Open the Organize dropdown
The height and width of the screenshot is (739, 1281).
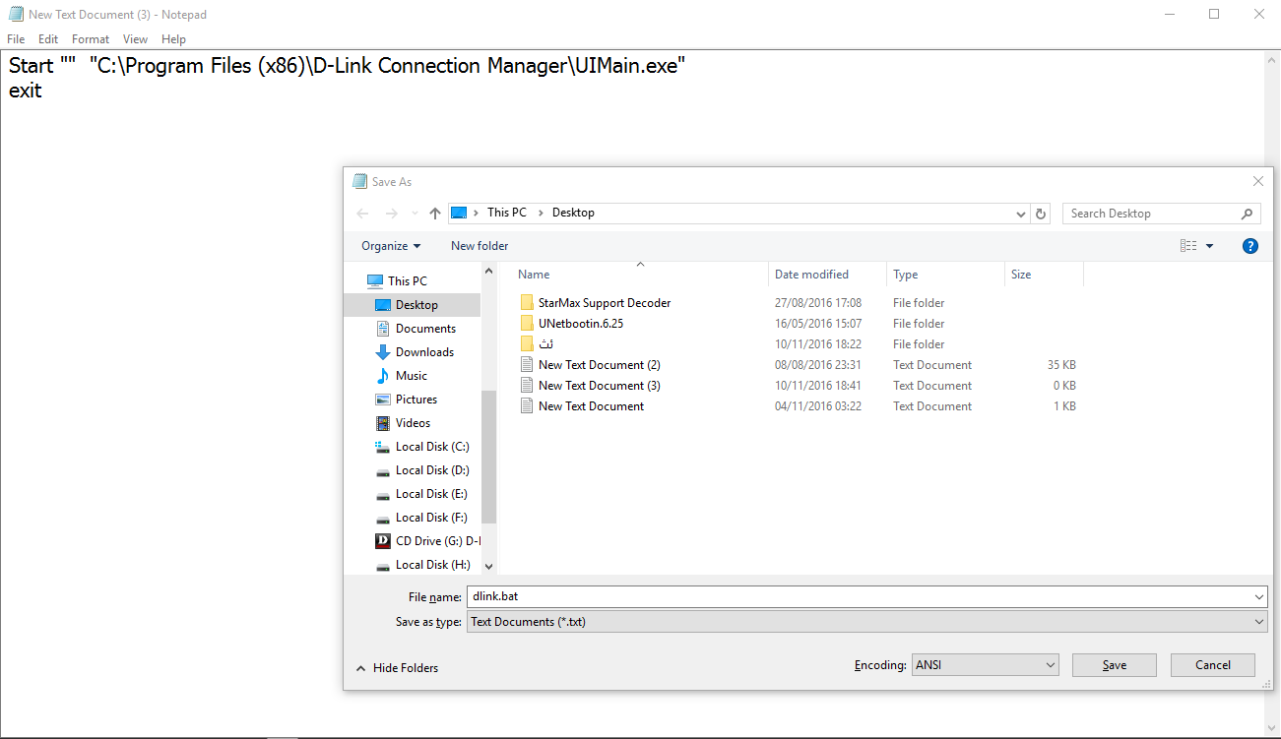tap(390, 246)
